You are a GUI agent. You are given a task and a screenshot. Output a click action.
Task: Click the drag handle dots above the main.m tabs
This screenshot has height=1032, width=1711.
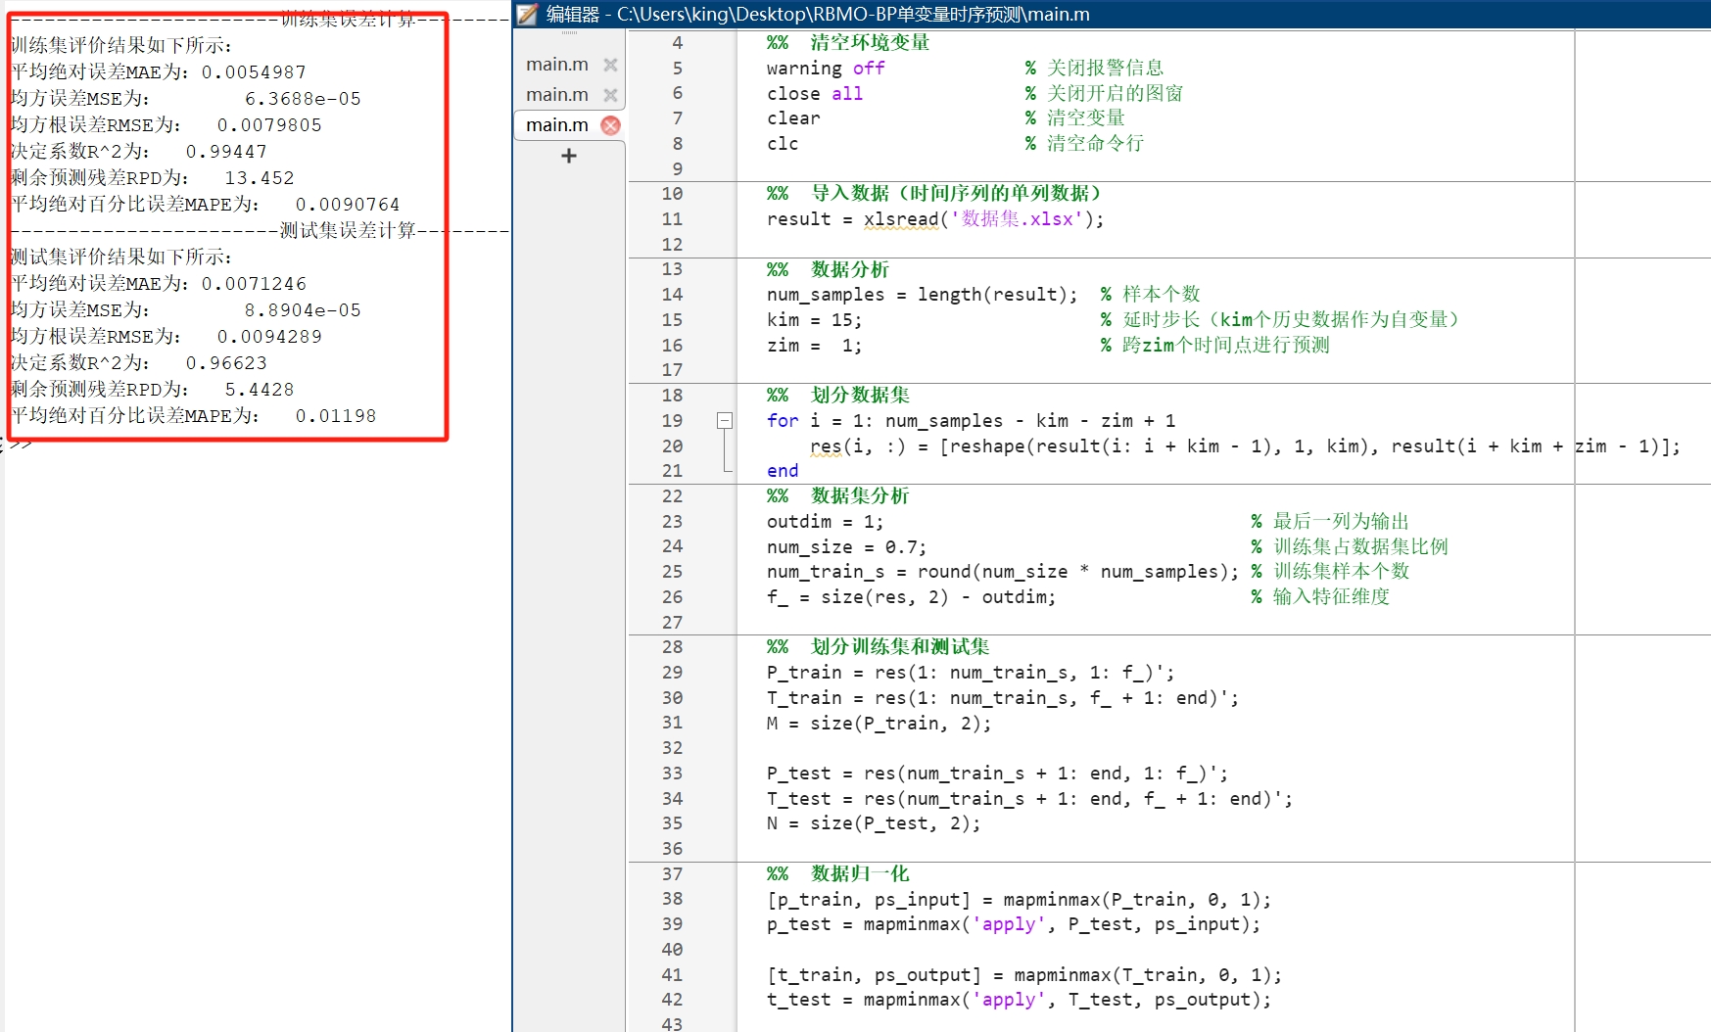pyautogui.click(x=568, y=32)
